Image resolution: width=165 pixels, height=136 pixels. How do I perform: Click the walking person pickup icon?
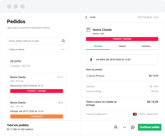(x=91, y=60)
